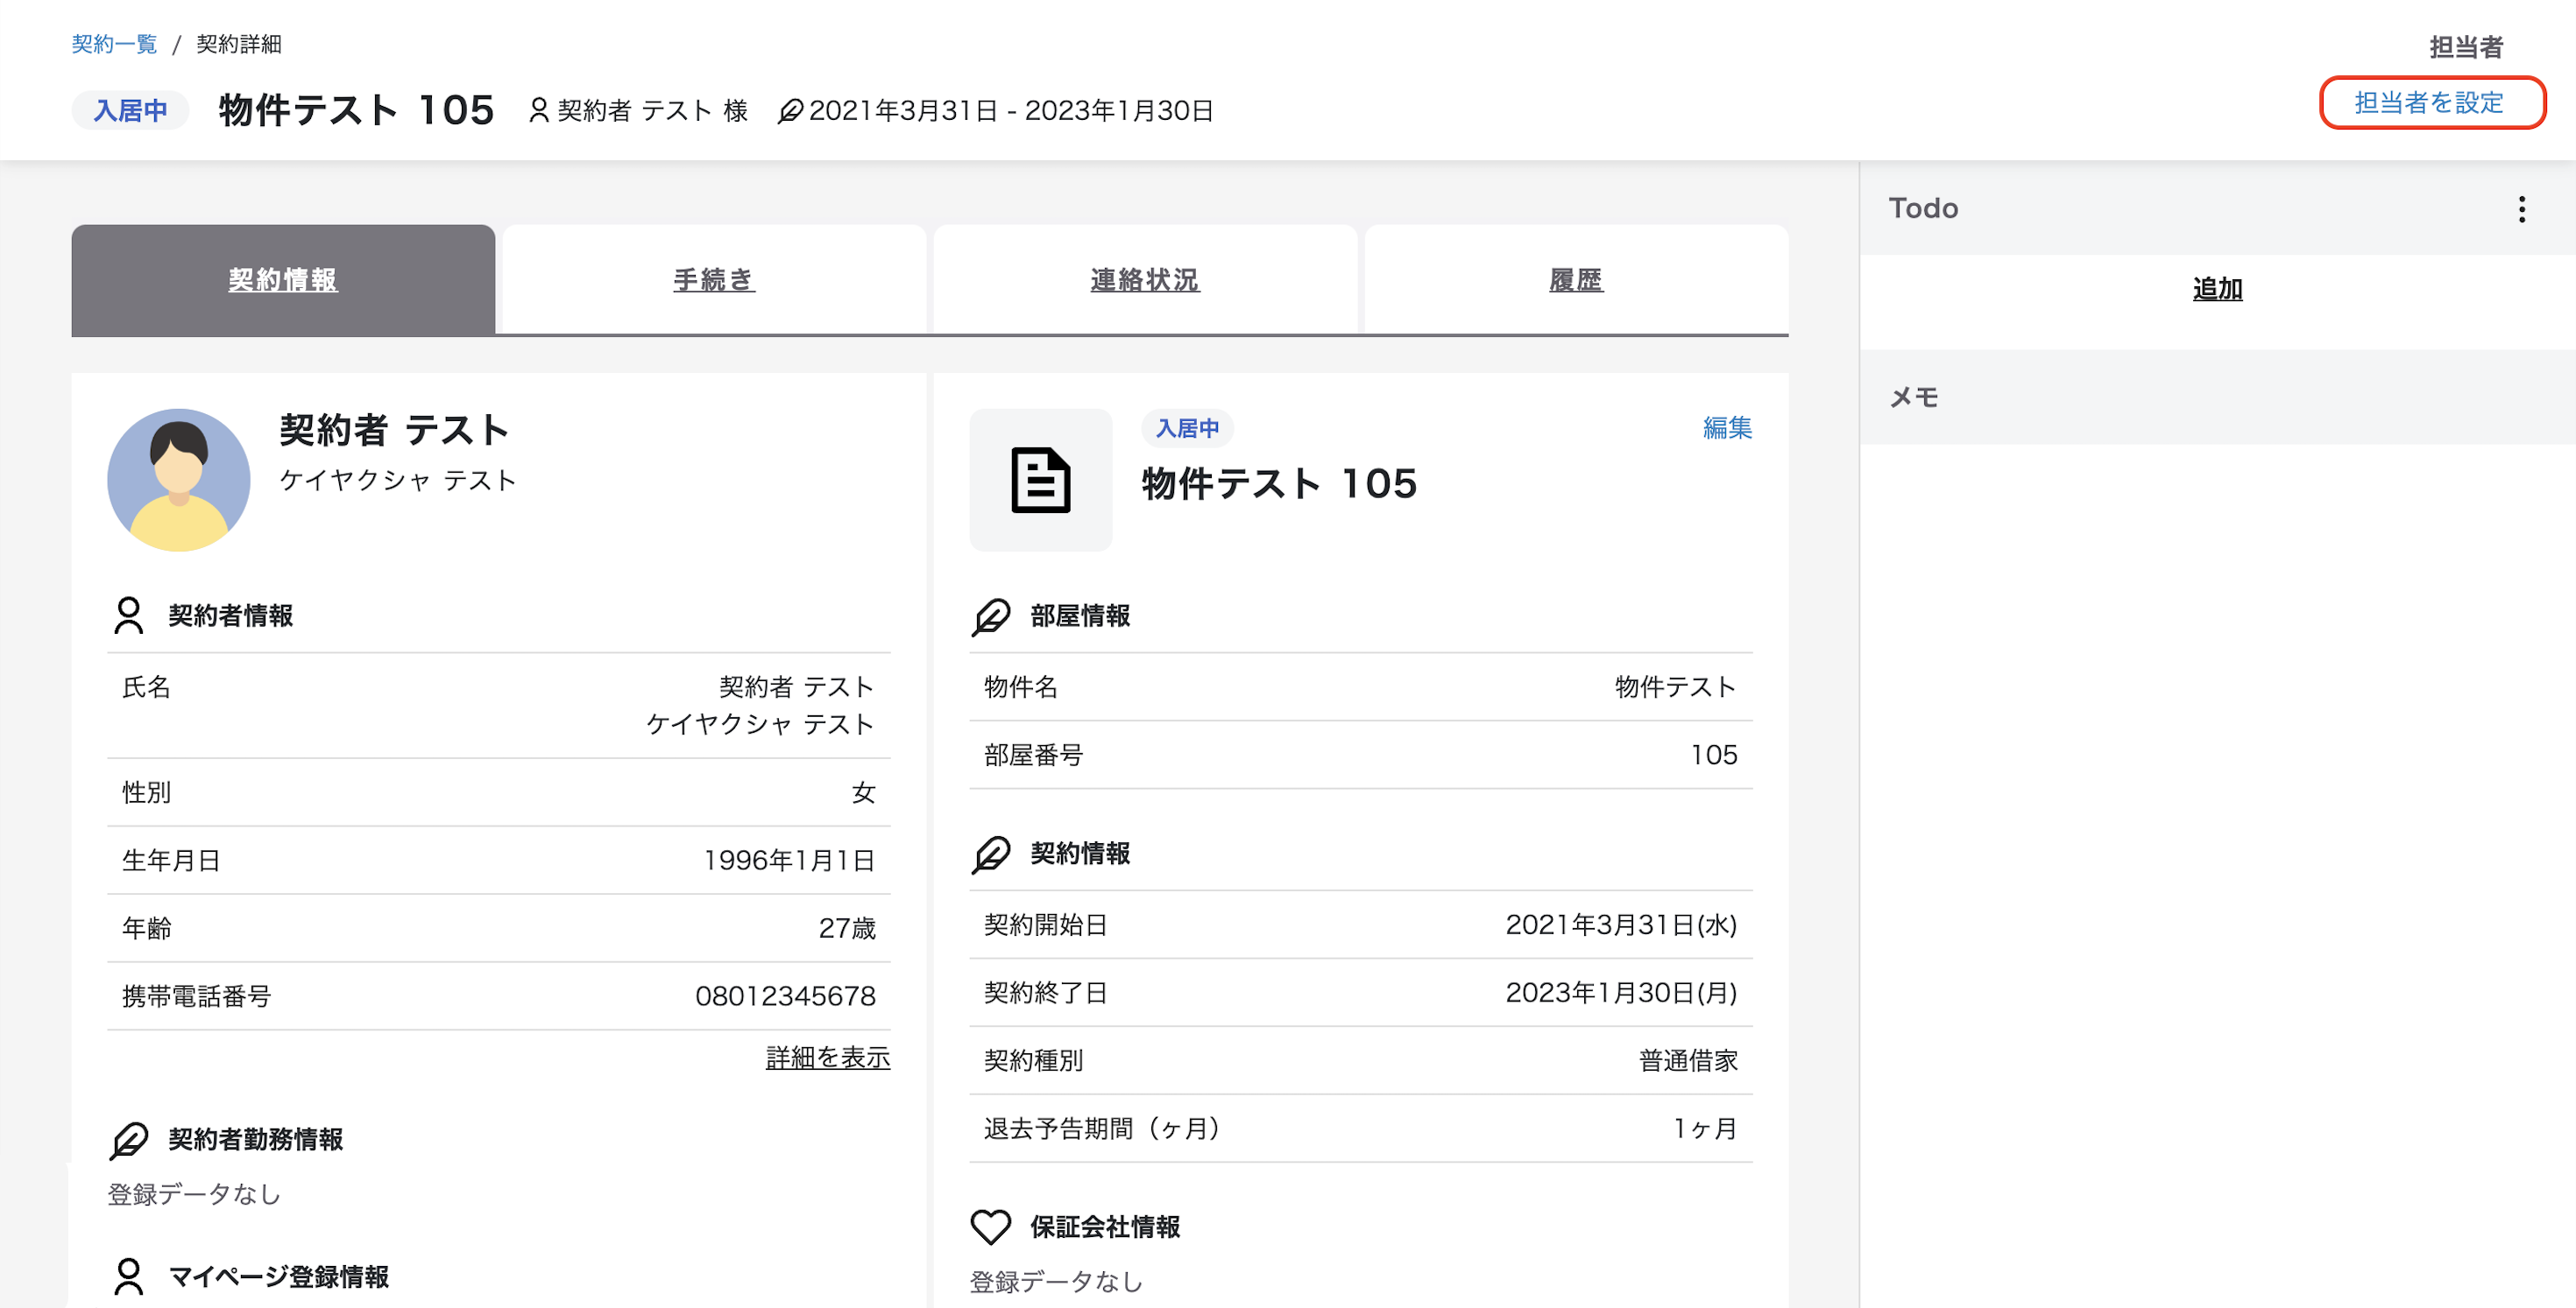
Task: Click the 入居中 badge on the contract card
Action: click(1187, 429)
